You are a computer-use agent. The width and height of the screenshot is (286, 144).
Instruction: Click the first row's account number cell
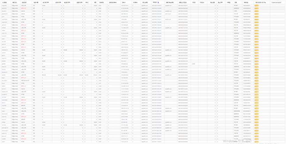click(247, 6)
